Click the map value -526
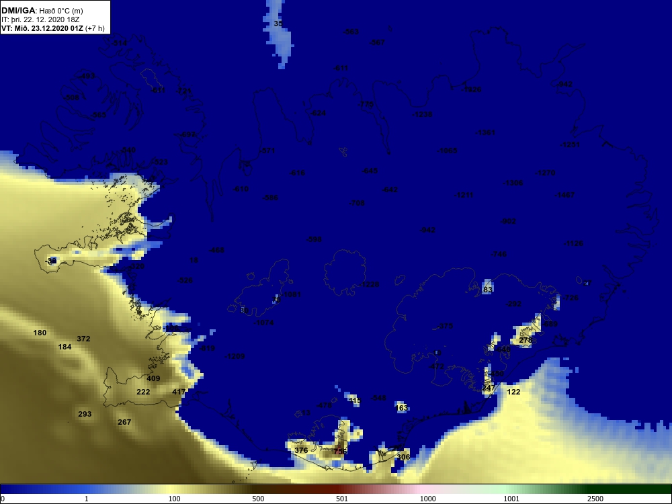This screenshot has width=672, height=504. (185, 280)
